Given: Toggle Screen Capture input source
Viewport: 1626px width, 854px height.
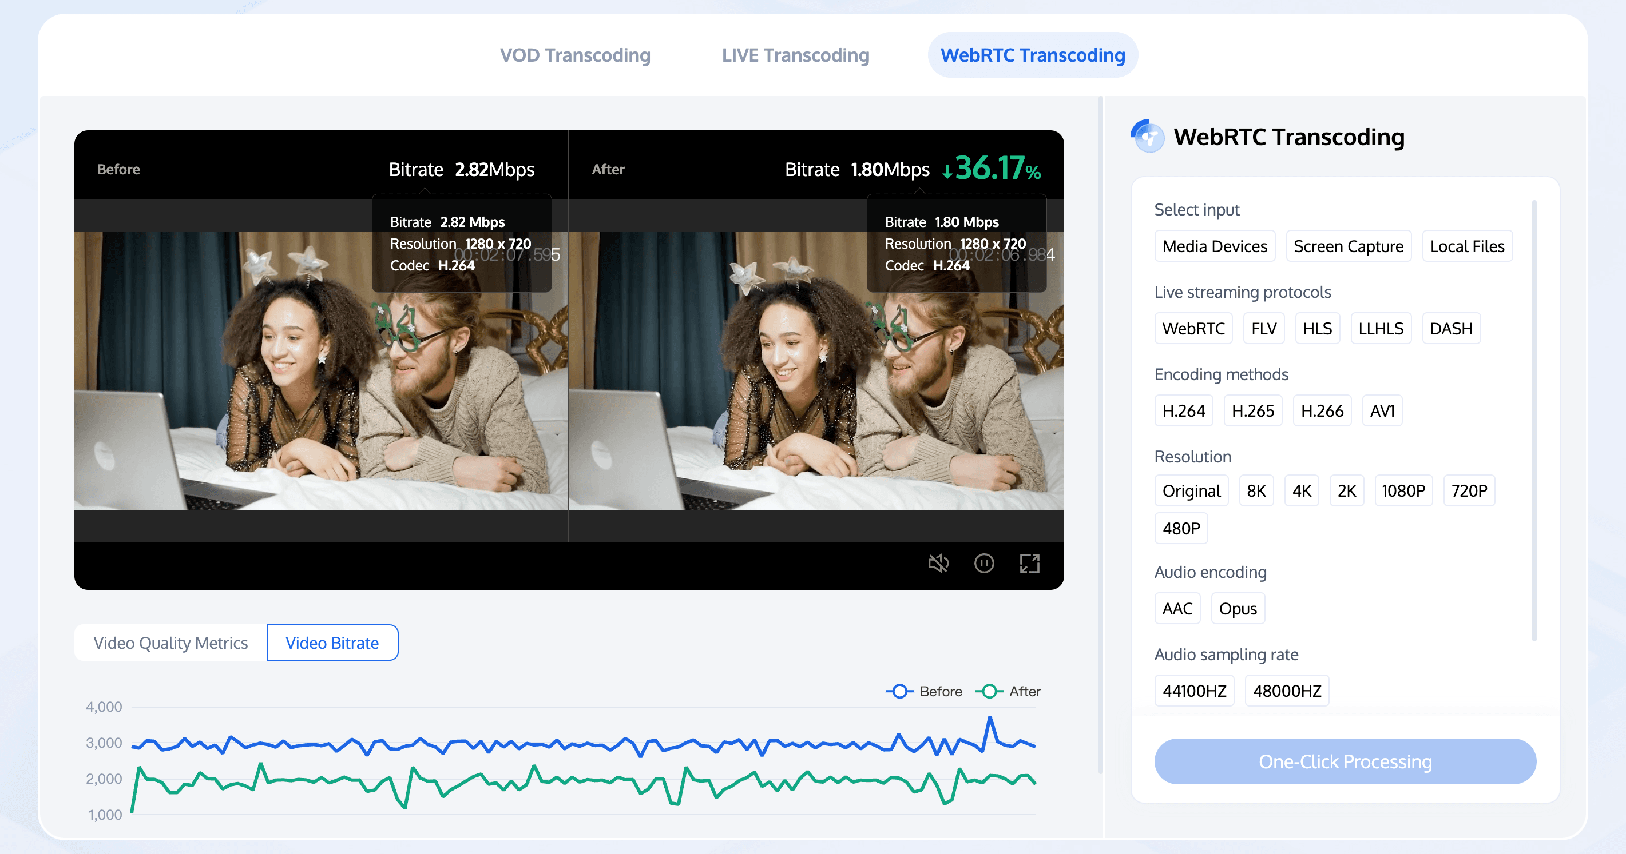Looking at the screenshot, I should [x=1347, y=246].
